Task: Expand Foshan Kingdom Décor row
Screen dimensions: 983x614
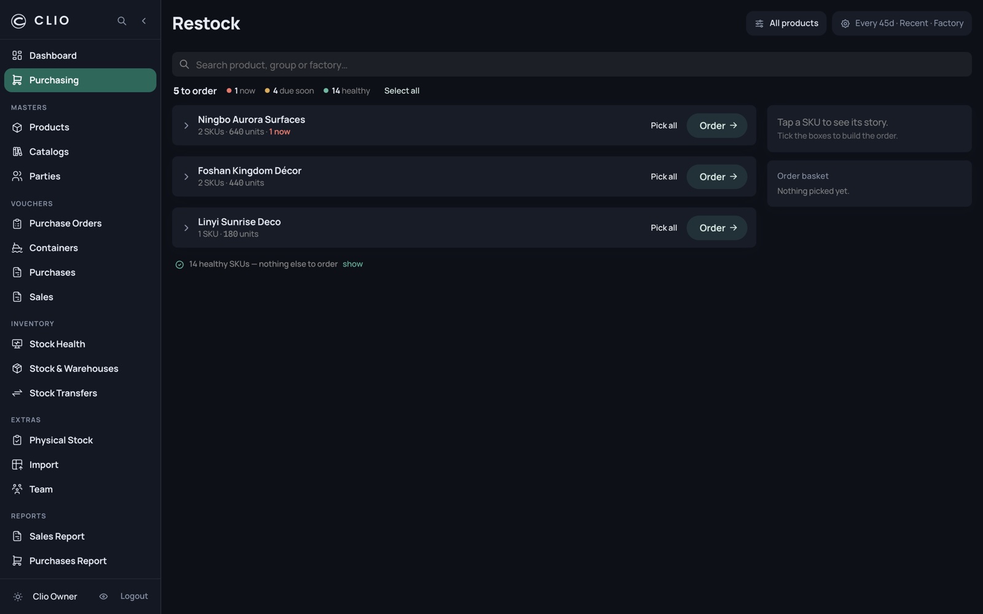Action: [186, 177]
